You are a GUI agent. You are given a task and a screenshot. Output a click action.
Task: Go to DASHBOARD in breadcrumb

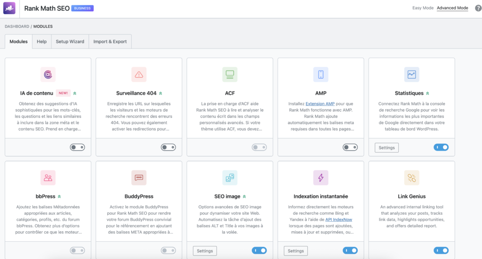(17, 26)
